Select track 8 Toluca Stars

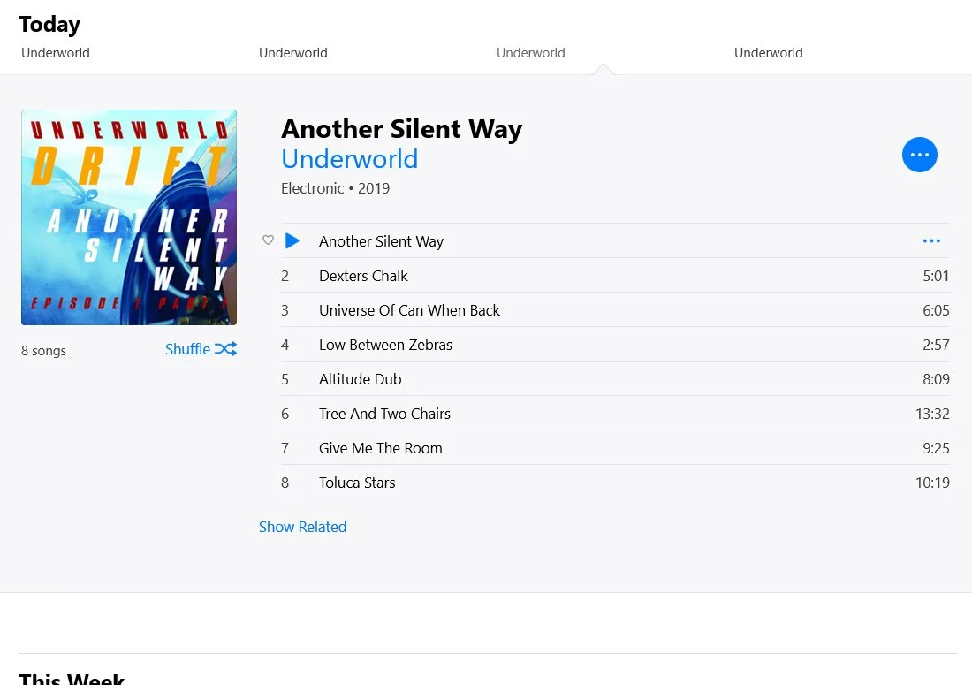click(615, 483)
